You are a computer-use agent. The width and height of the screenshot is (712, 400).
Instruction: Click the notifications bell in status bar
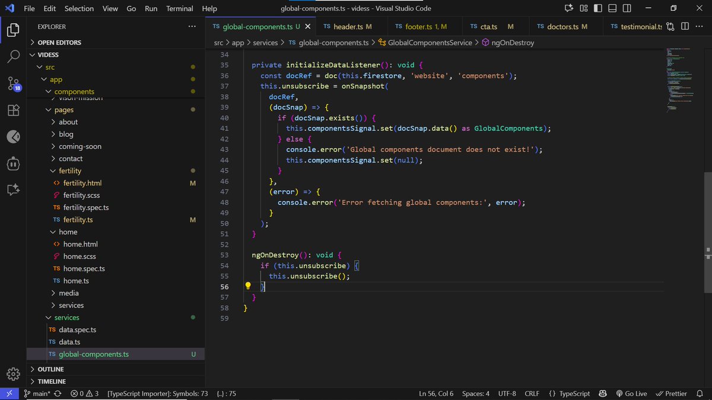700,393
